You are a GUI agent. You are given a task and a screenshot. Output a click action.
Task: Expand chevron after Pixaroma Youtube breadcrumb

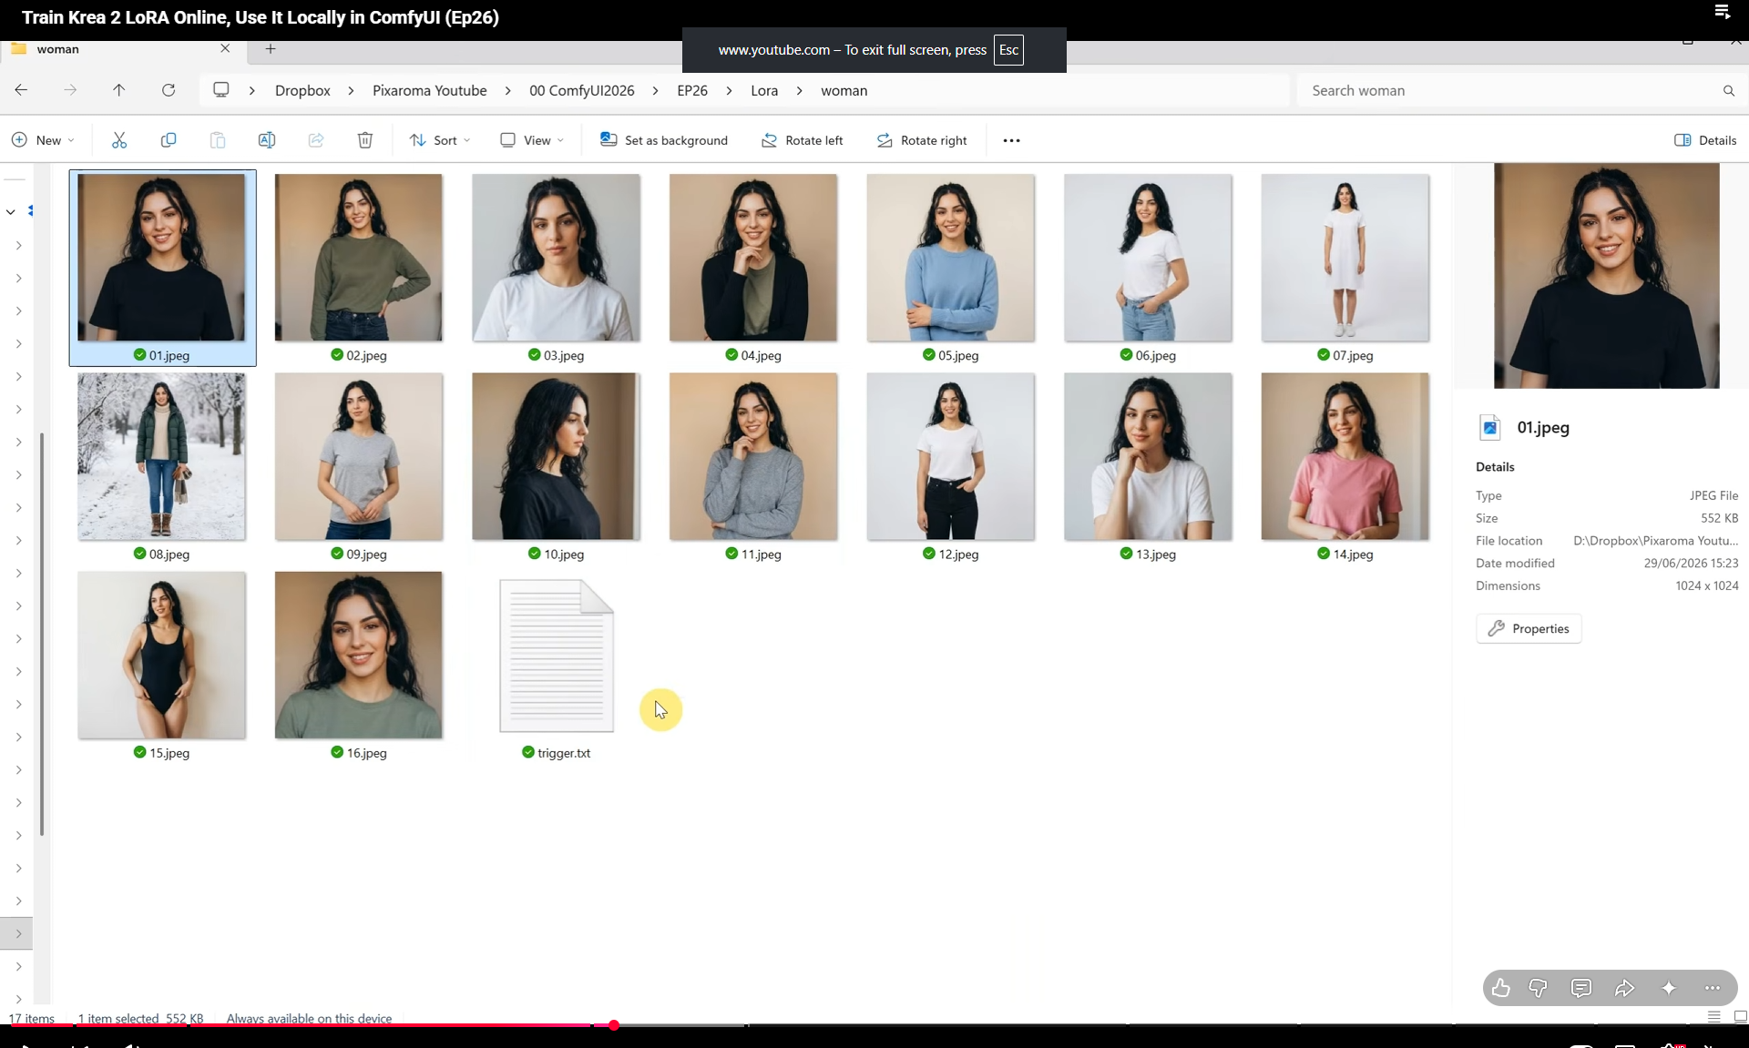pos(507,91)
